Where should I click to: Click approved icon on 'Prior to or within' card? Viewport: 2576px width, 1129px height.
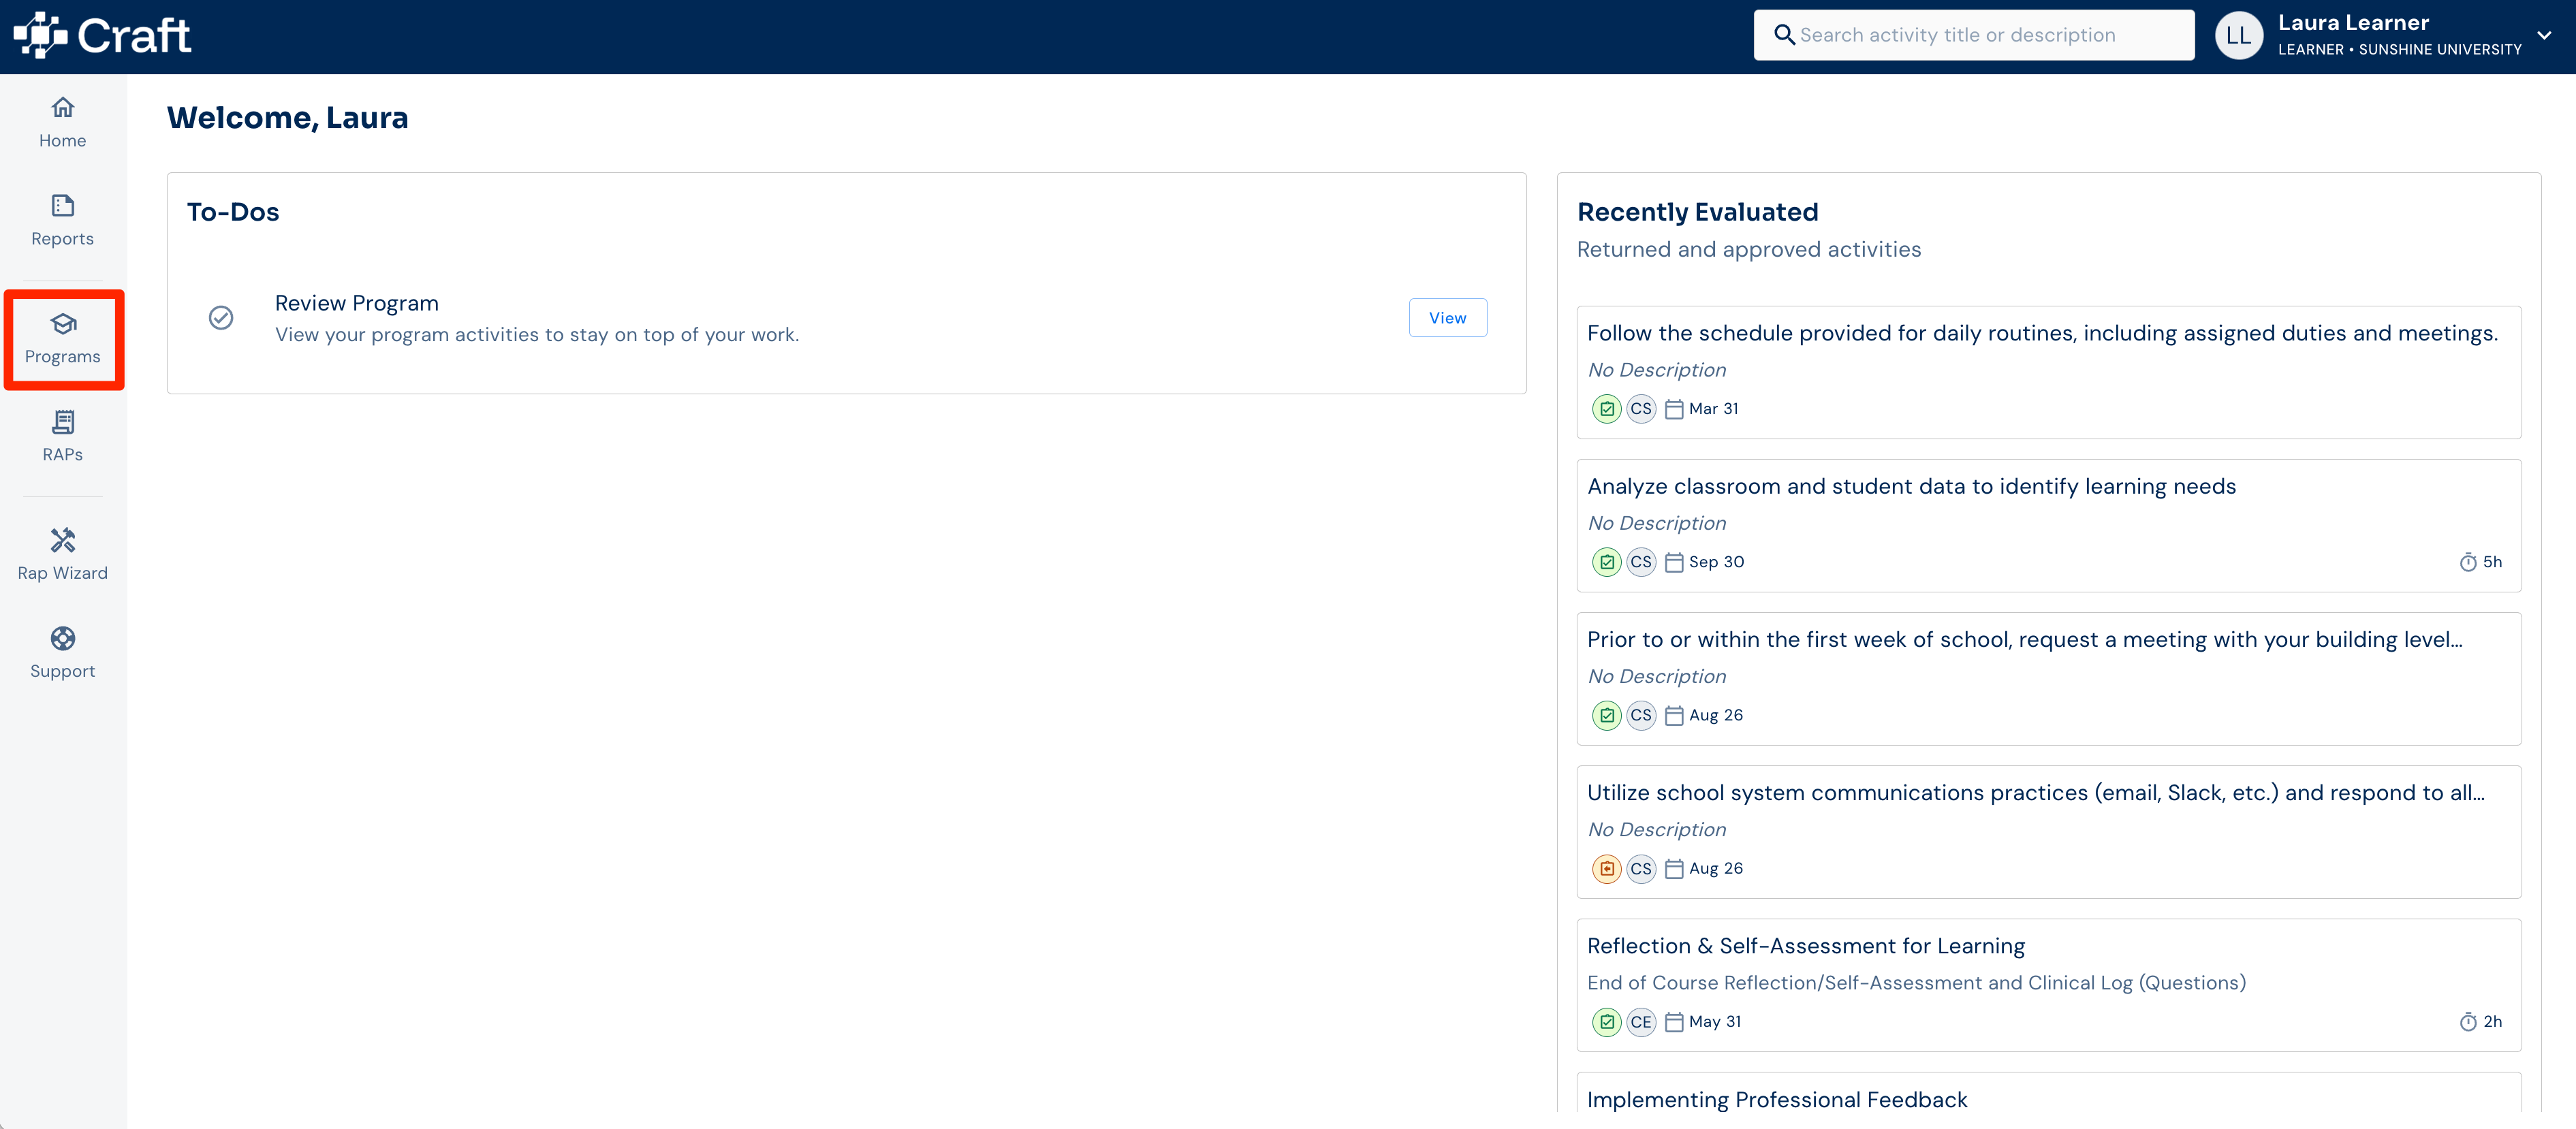pyautogui.click(x=1606, y=715)
